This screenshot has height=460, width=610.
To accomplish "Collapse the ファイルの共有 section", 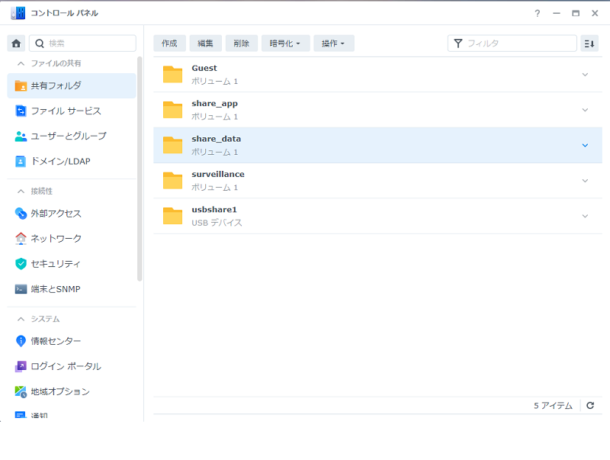I will click(21, 63).
